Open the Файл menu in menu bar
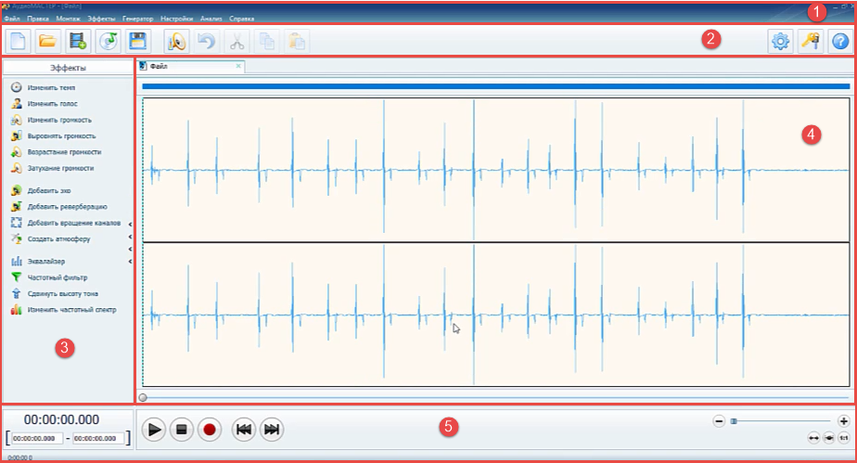 click(x=12, y=19)
